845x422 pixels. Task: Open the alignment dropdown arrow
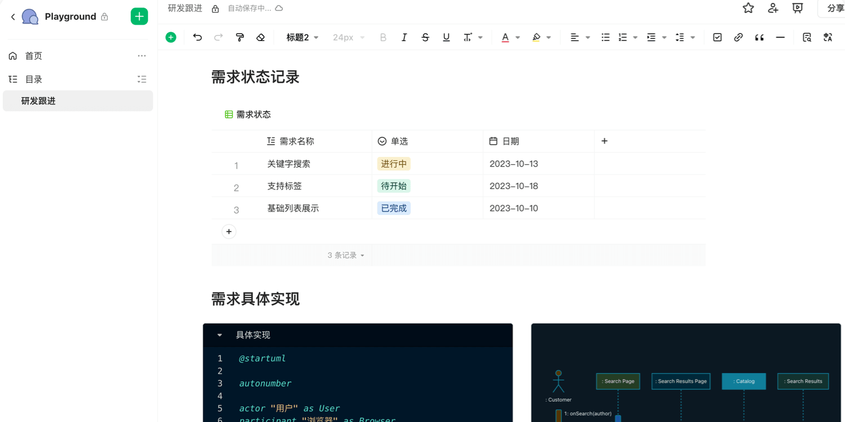point(588,38)
